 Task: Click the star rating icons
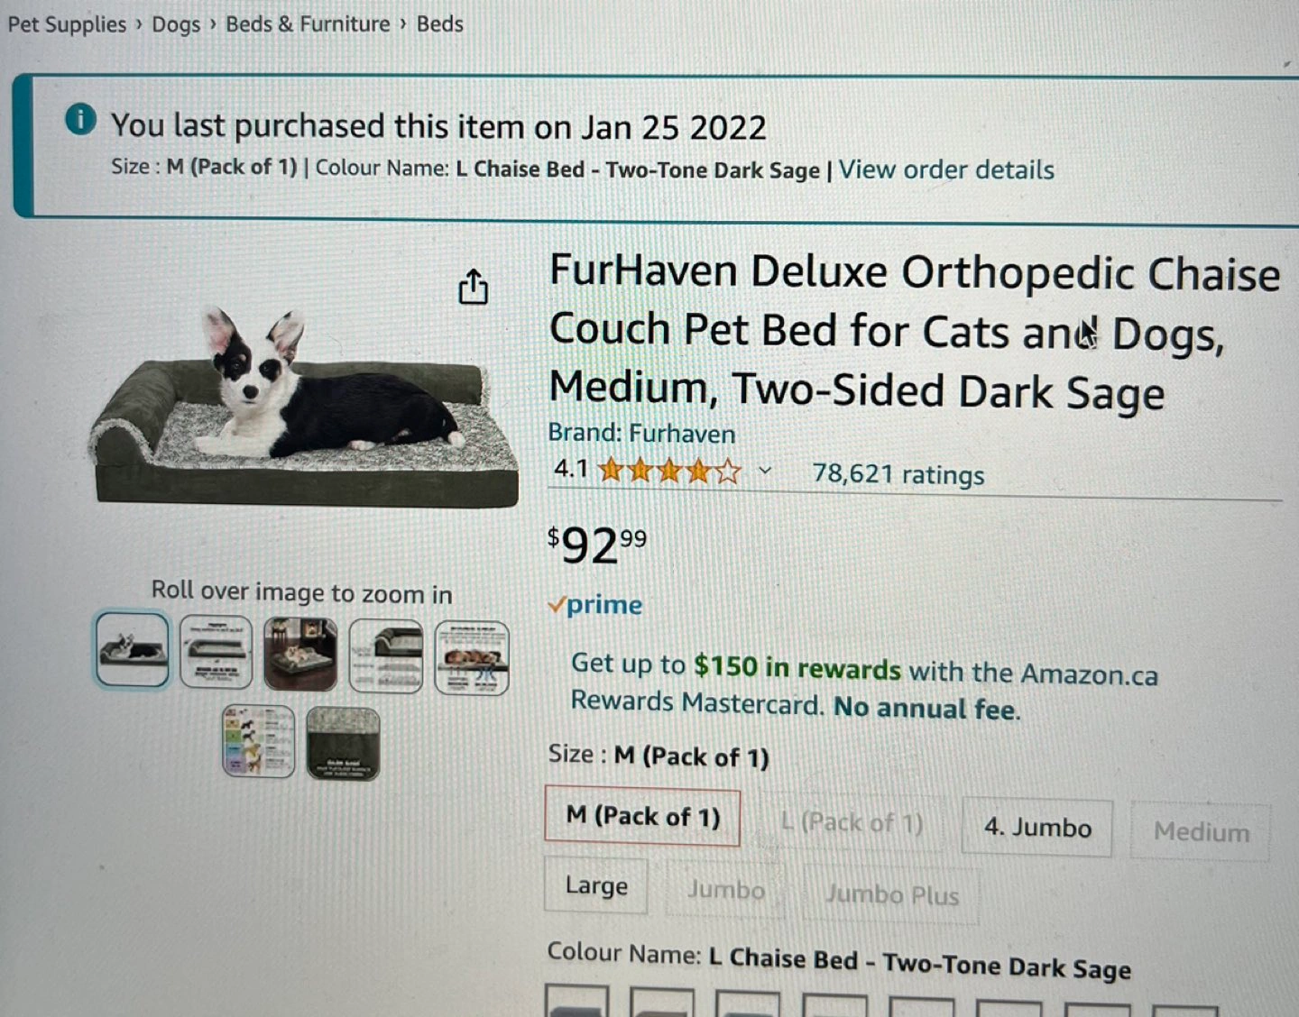[669, 471]
